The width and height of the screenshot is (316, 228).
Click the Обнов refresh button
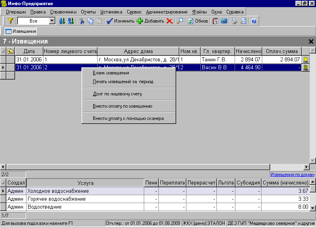coord(198,21)
